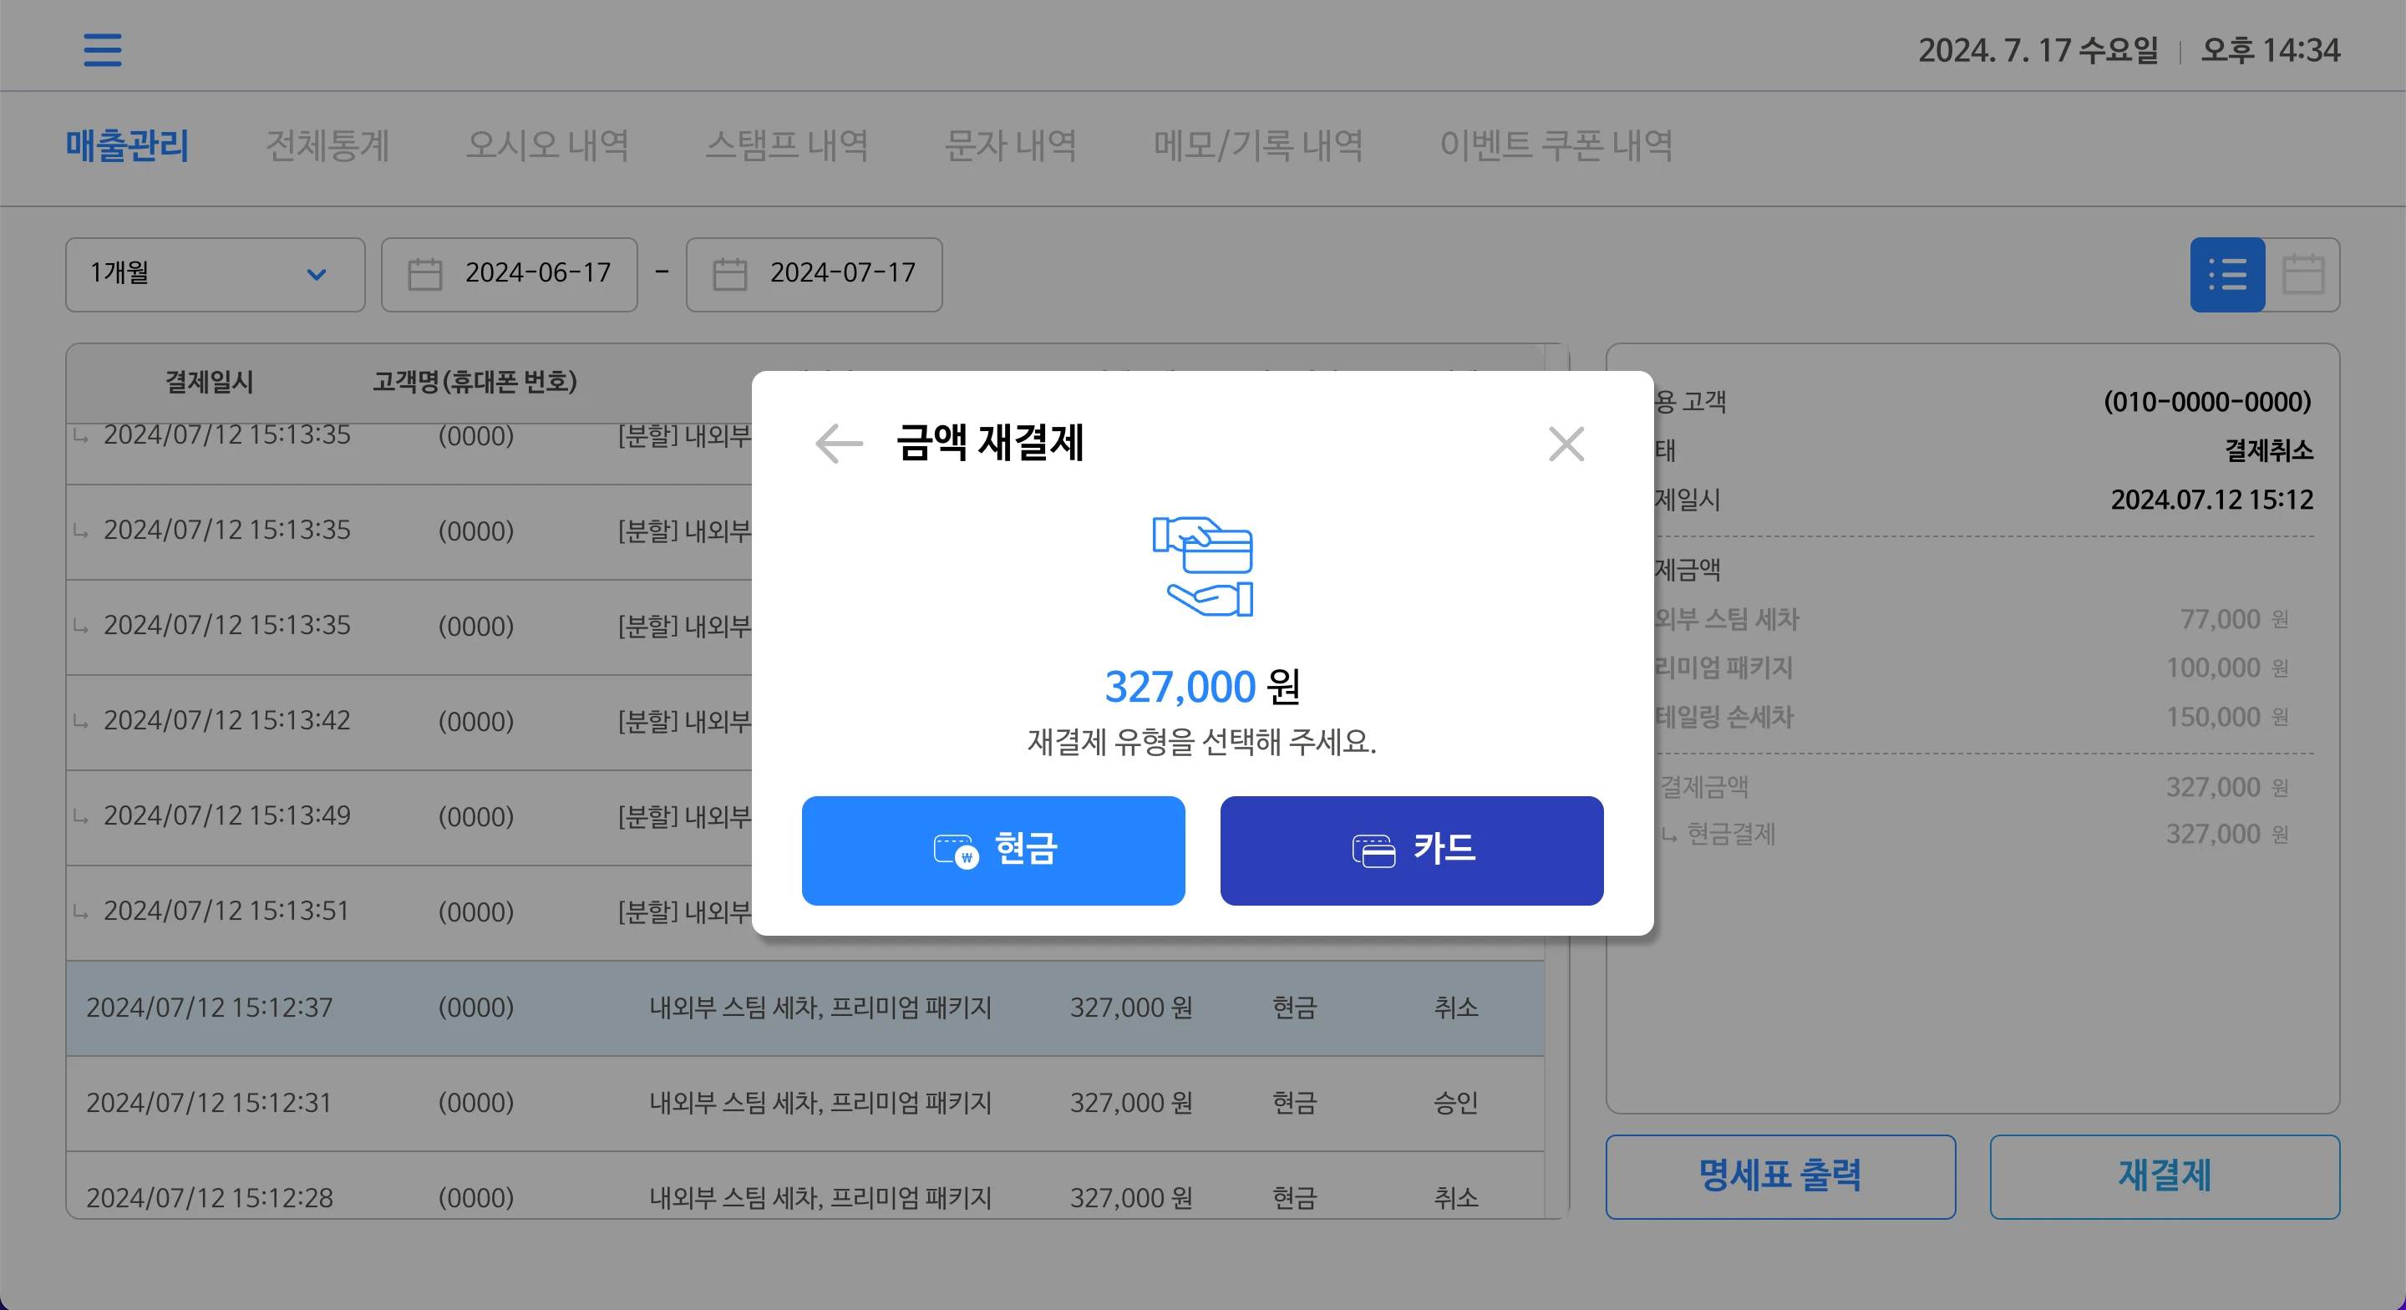Viewport: 2406px width, 1310px height.
Task: Click the 결제취소 status text
Action: click(2269, 450)
